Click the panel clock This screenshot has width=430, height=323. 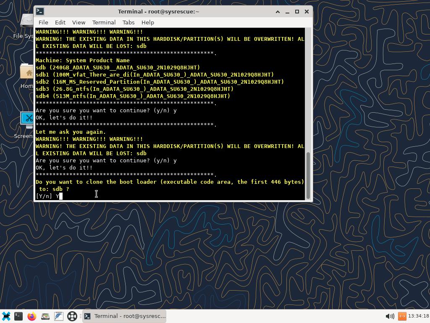click(418, 316)
